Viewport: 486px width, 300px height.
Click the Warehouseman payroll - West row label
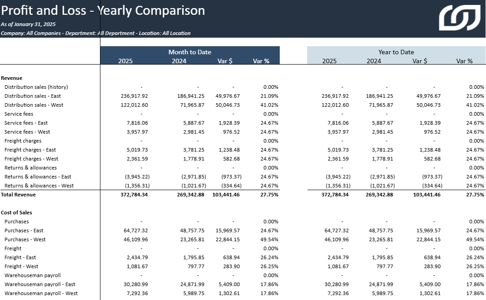41,293
